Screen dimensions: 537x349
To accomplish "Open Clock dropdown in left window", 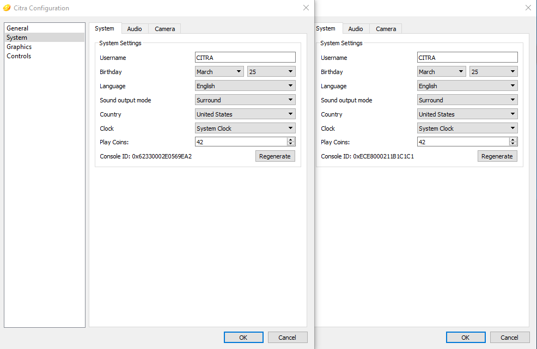I will 245,128.
